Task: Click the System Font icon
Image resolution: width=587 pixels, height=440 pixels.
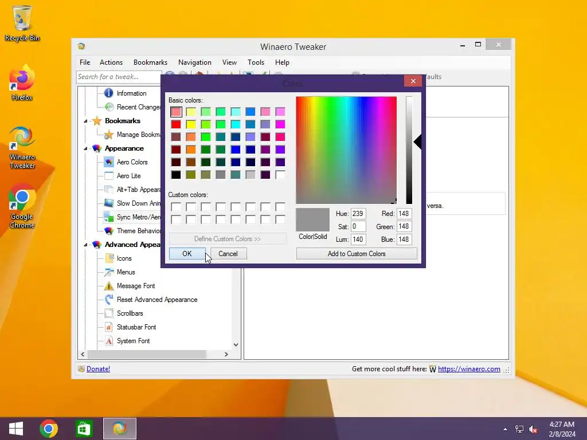Action: [109, 341]
